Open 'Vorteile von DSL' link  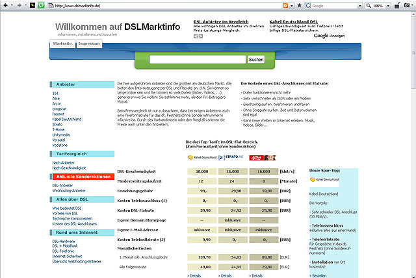[65, 213]
